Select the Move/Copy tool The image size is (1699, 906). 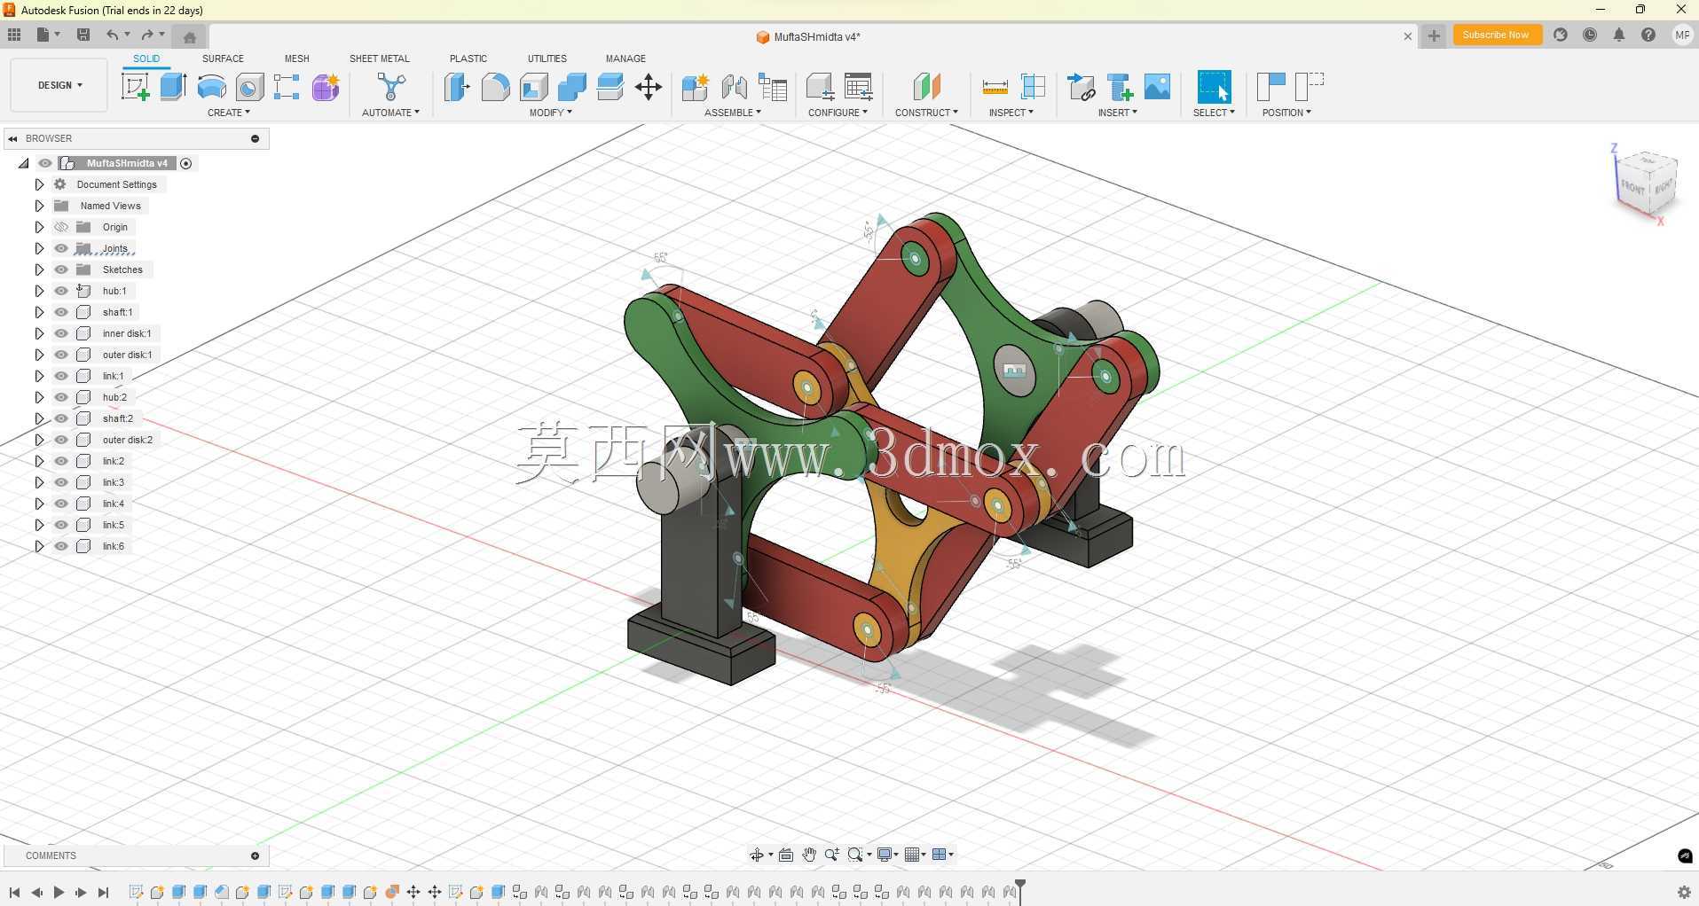tap(649, 87)
